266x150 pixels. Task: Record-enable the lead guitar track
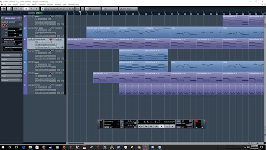50,28
